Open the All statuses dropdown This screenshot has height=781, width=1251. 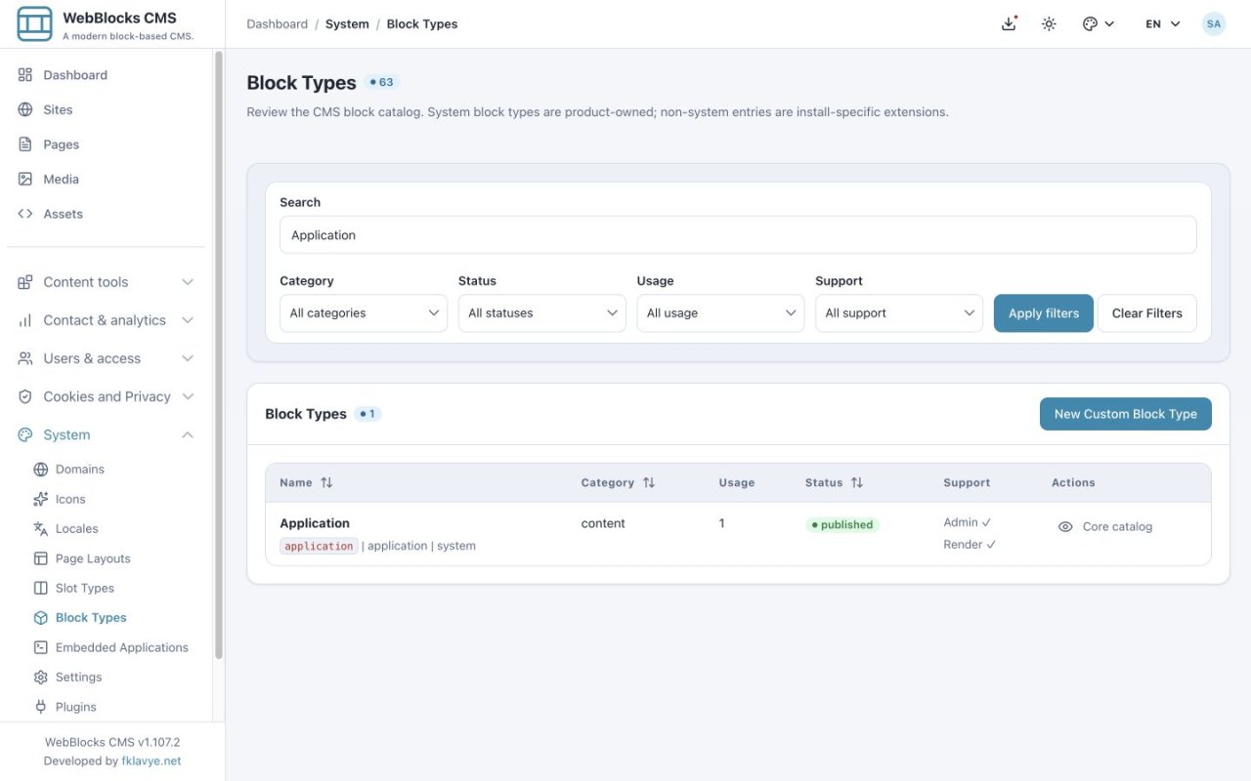click(x=542, y=313)
